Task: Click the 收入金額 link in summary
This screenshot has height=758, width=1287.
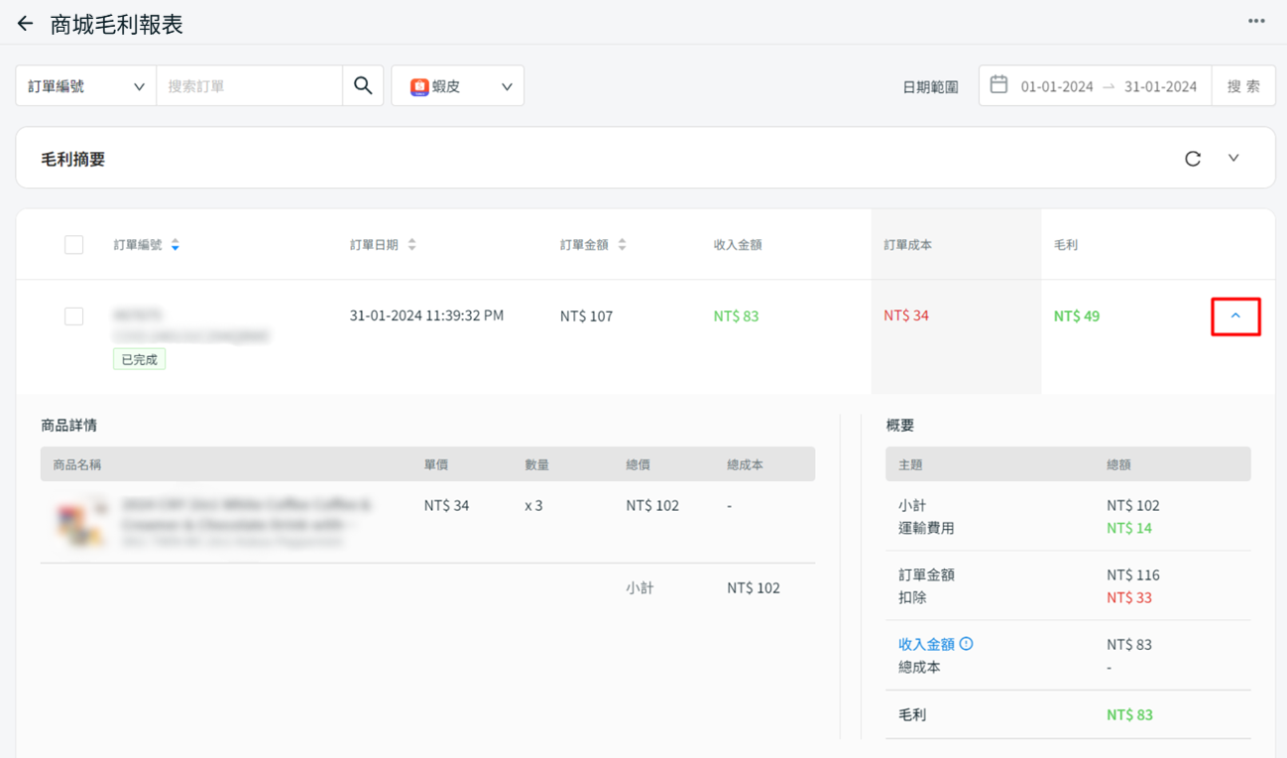Action: click(x=925, y=644)
